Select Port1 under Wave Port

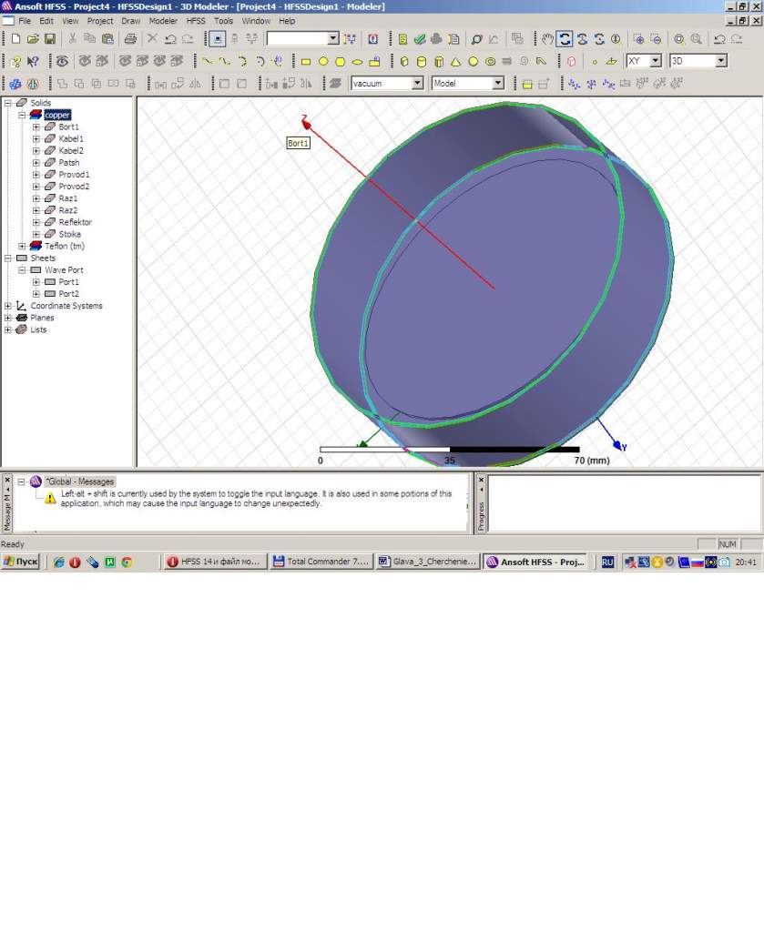68,282
